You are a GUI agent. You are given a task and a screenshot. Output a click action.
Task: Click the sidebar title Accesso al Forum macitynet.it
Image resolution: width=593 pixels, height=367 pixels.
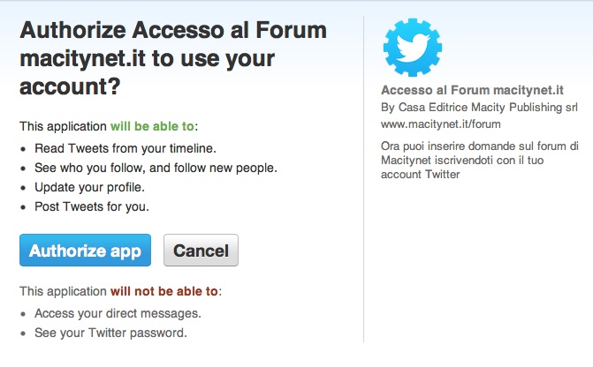(x=473, y=91)
